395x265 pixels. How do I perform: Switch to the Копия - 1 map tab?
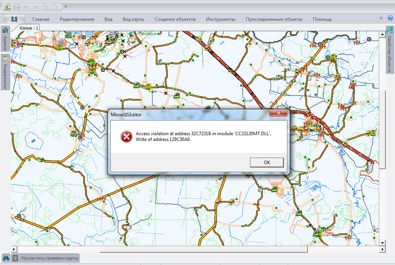29,28
